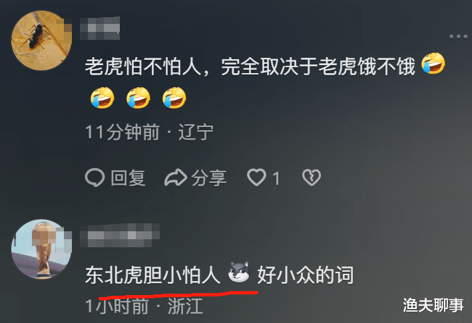Open the three-dot more options menu

point(458,37)
